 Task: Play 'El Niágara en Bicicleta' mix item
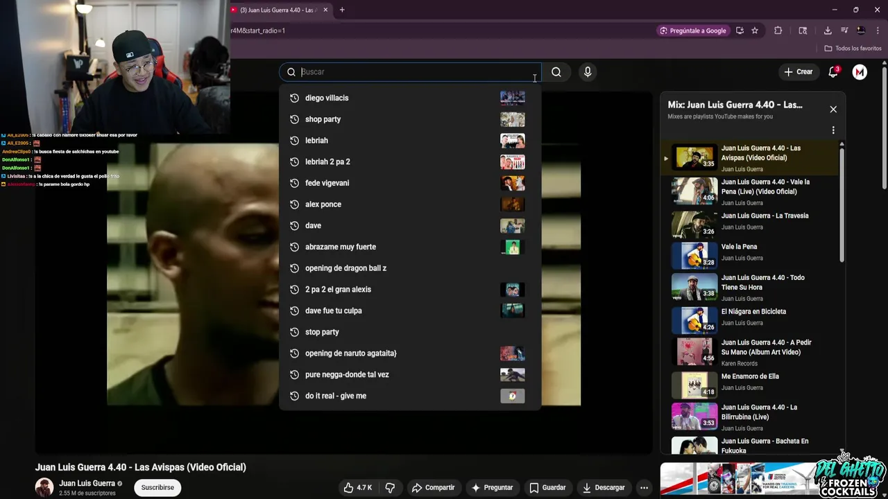click(749, 320)
